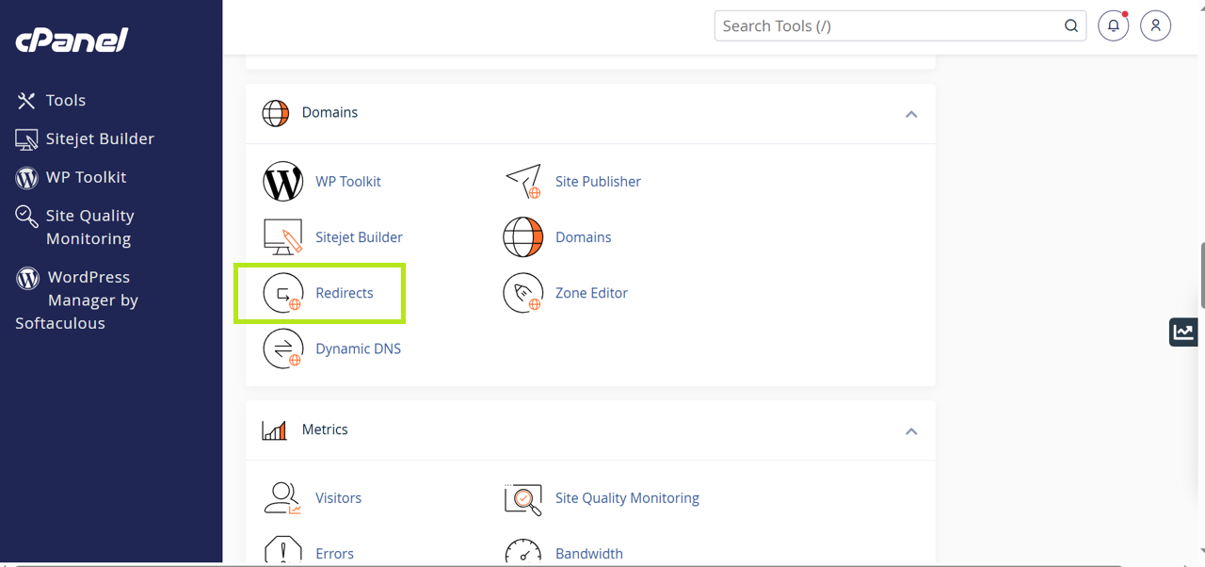Click the Zone Editor icon
1205x567 pixels.
point(522,293)
